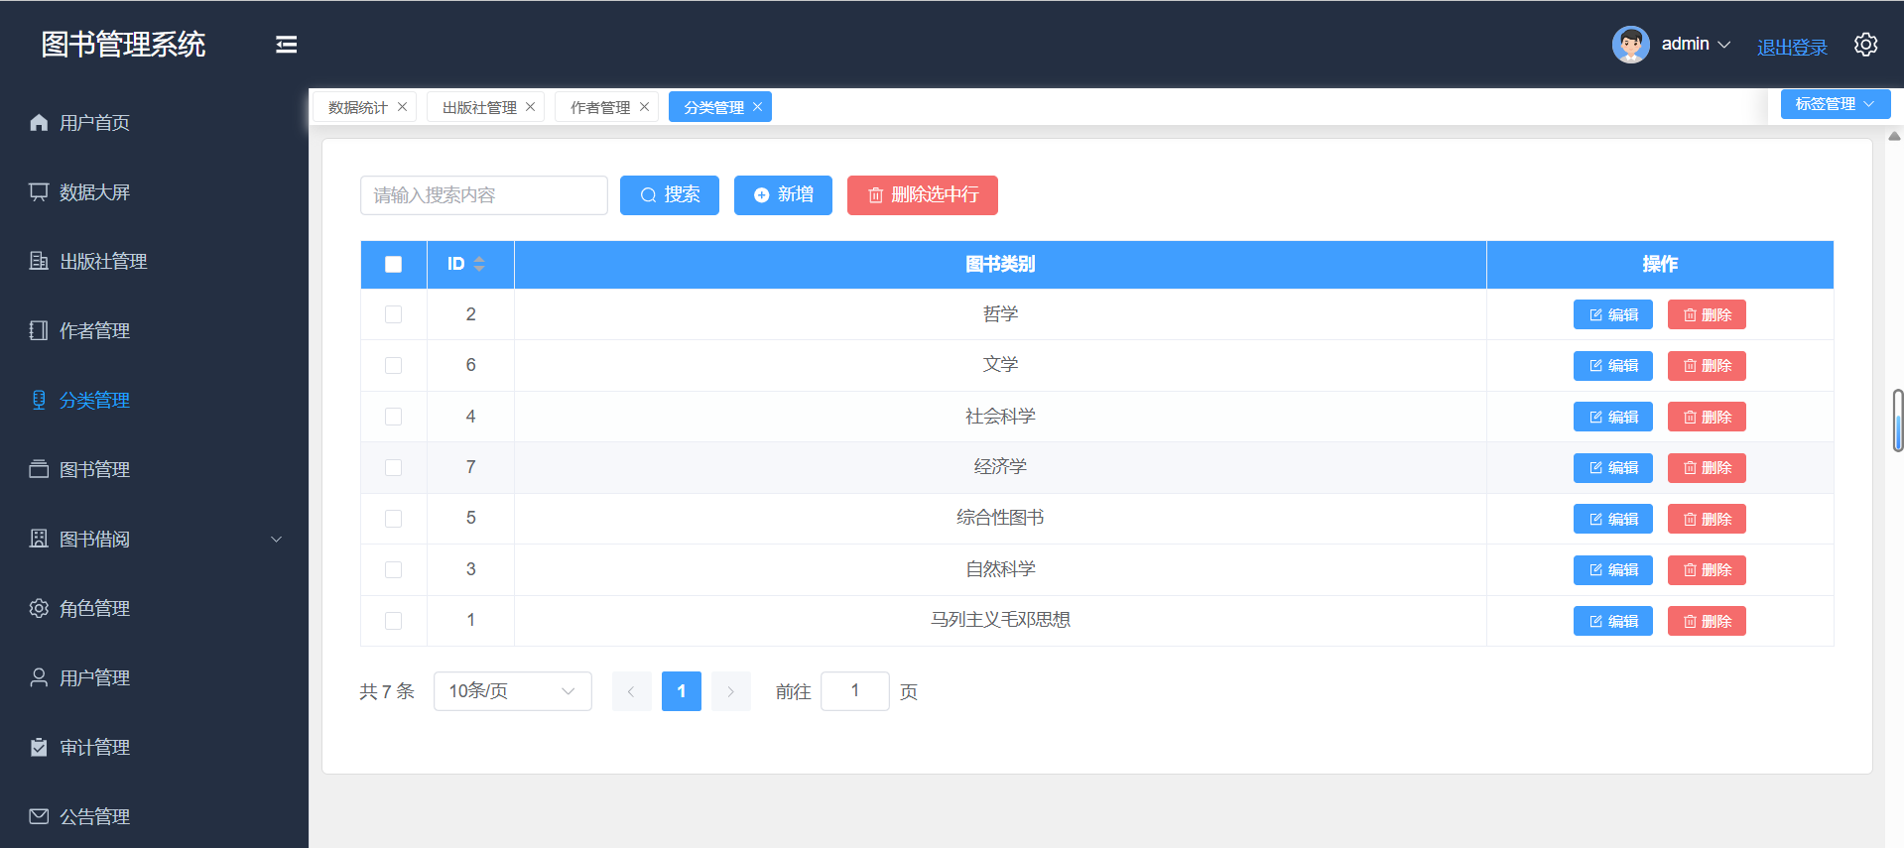Open 图书管理 from the sidebar
Viewport: 1904px width, 848px height.
(x=154, y=469)
